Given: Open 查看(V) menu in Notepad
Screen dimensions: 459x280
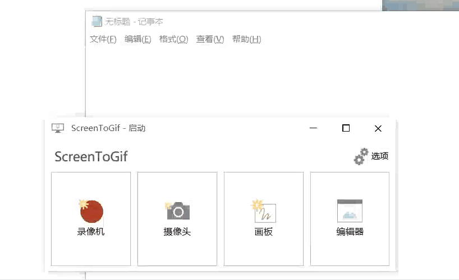Looking at the screenshot, I should (210, 39).
